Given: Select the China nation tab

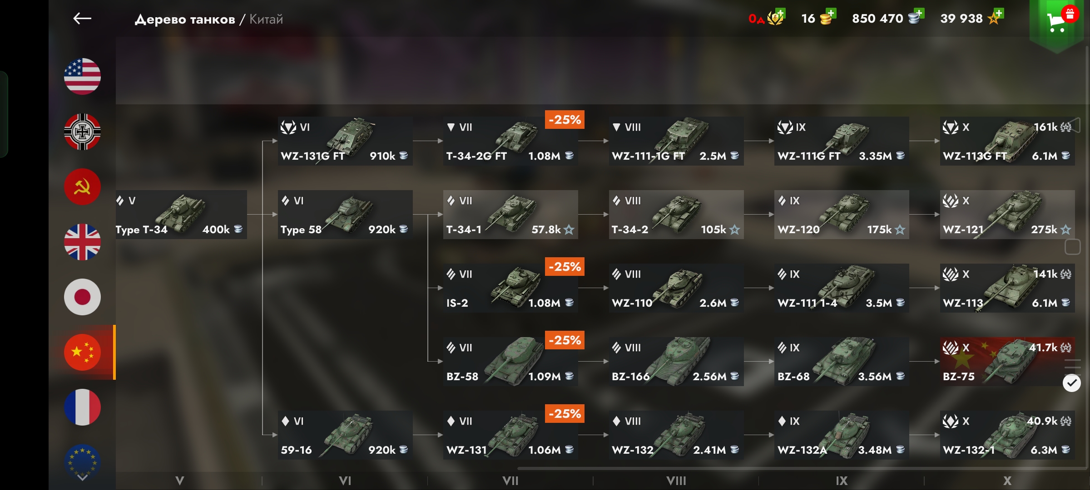Looking at the screenshot, I should coord(82,352).
